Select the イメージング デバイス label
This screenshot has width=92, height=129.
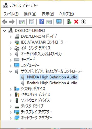(36, 48)
